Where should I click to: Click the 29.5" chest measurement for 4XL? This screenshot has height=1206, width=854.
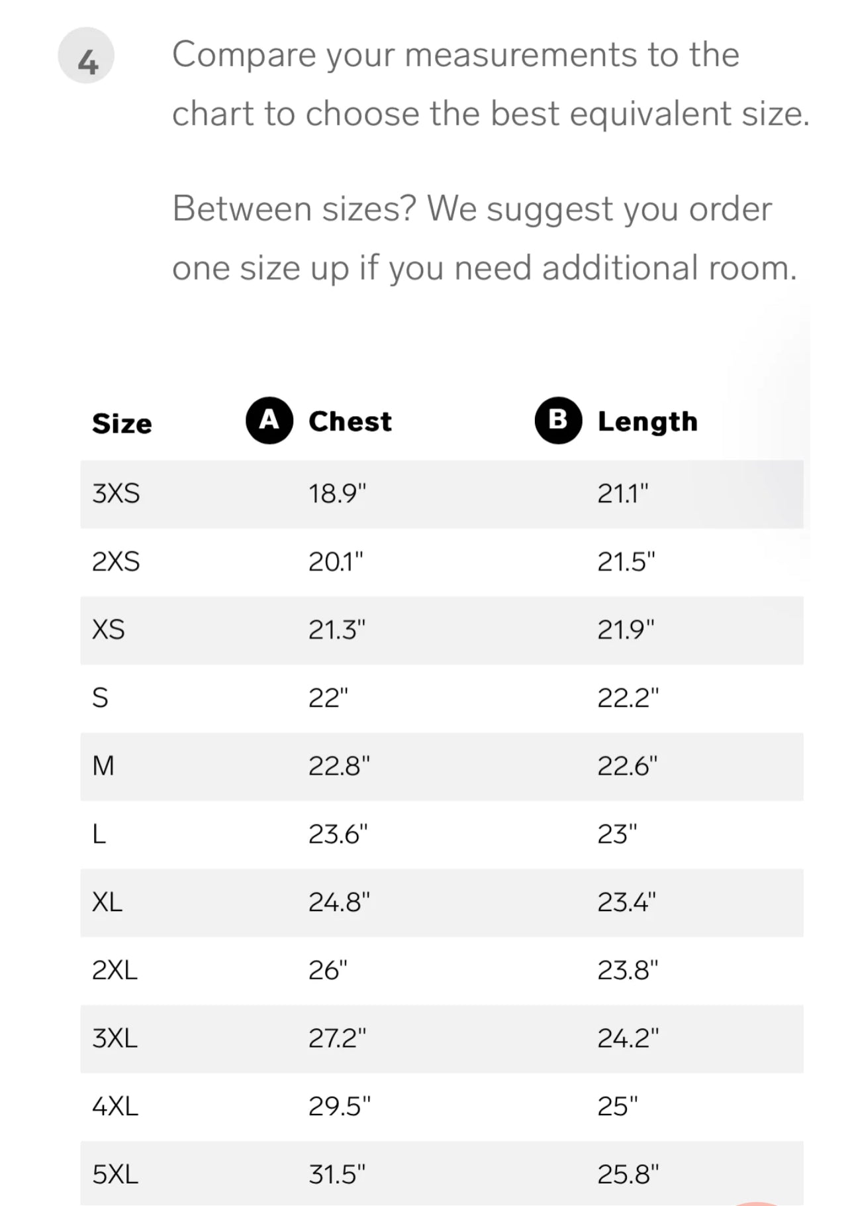click(x=339, y=1106)
